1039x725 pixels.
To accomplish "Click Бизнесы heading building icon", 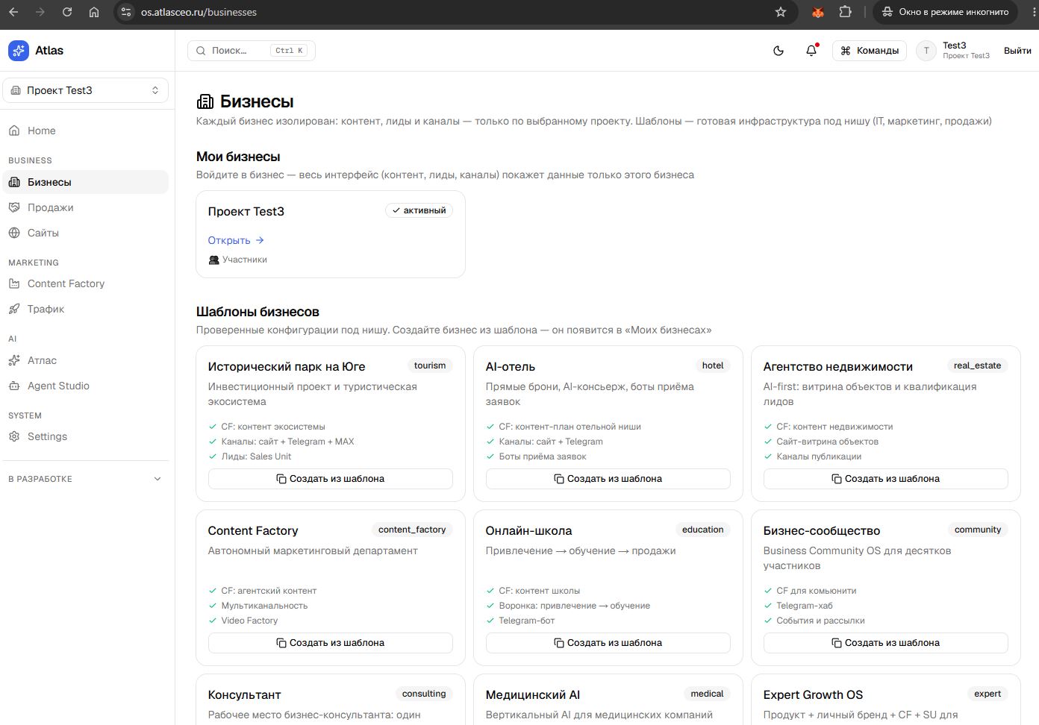I will tap(205, 101).
